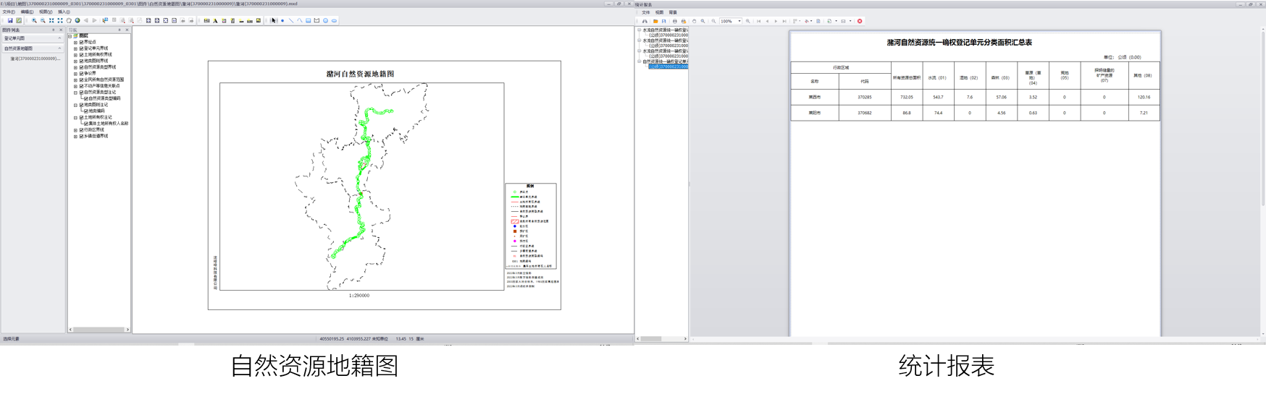The image size is (1266, 394).
Task: Select the zoom in magnifier tool
Action: tap(34, 21)
